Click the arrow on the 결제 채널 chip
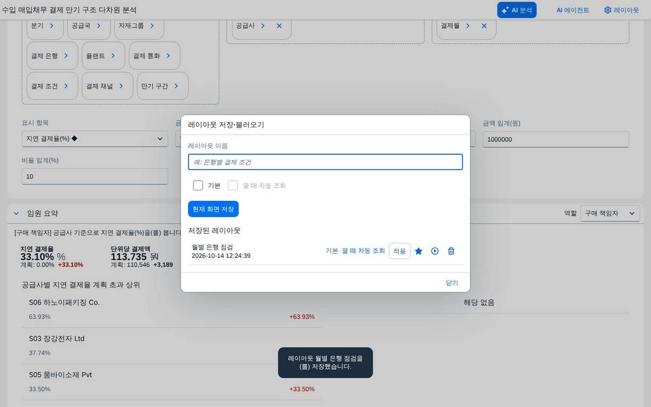Viewport: 651px width, 407px height. [121, 86]
